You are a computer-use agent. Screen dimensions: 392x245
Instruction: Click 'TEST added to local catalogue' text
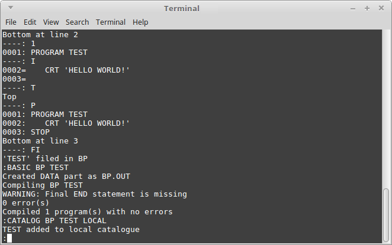(x=71, y=230)
